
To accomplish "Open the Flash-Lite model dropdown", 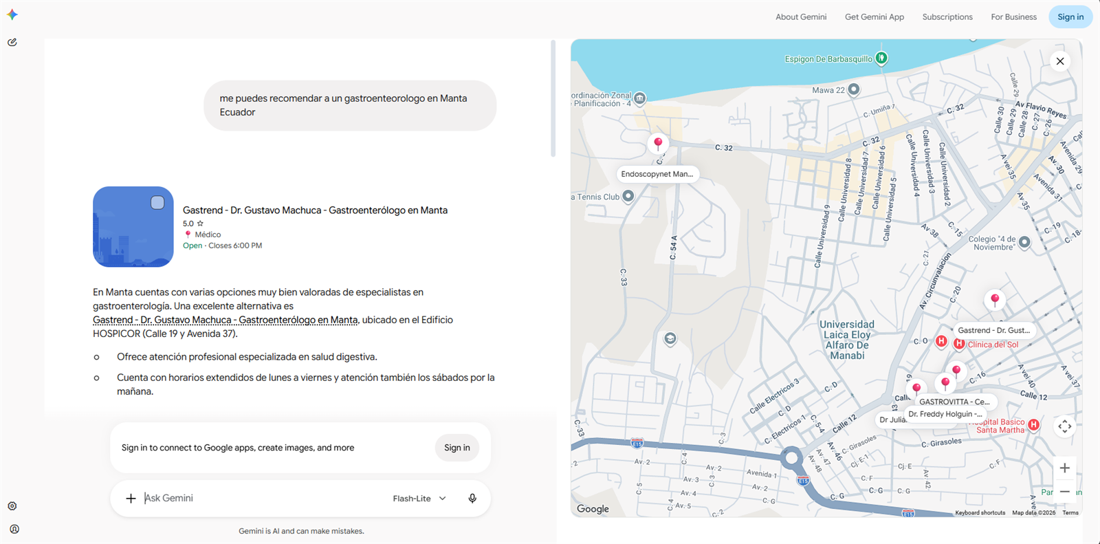I will (419, 499).
